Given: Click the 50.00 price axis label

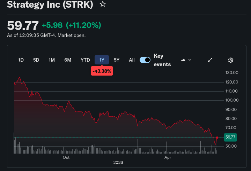Looking at the screenshot, I should click(x=231, y=146).
